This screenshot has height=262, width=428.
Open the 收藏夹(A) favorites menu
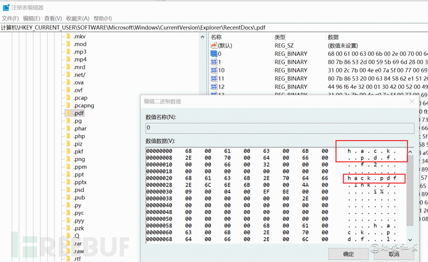tap(78, 19)
